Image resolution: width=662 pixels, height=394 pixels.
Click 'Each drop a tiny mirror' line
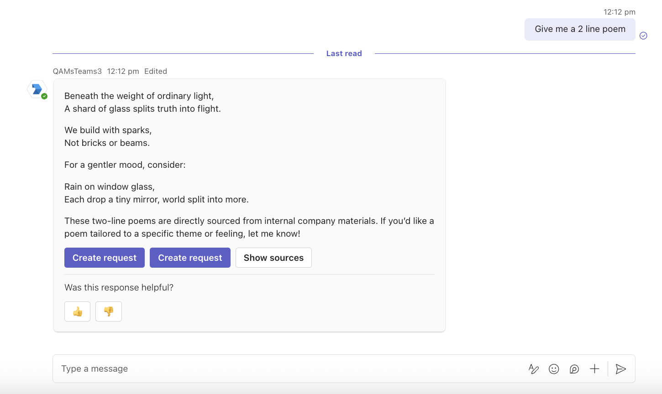tap(156, 199)
